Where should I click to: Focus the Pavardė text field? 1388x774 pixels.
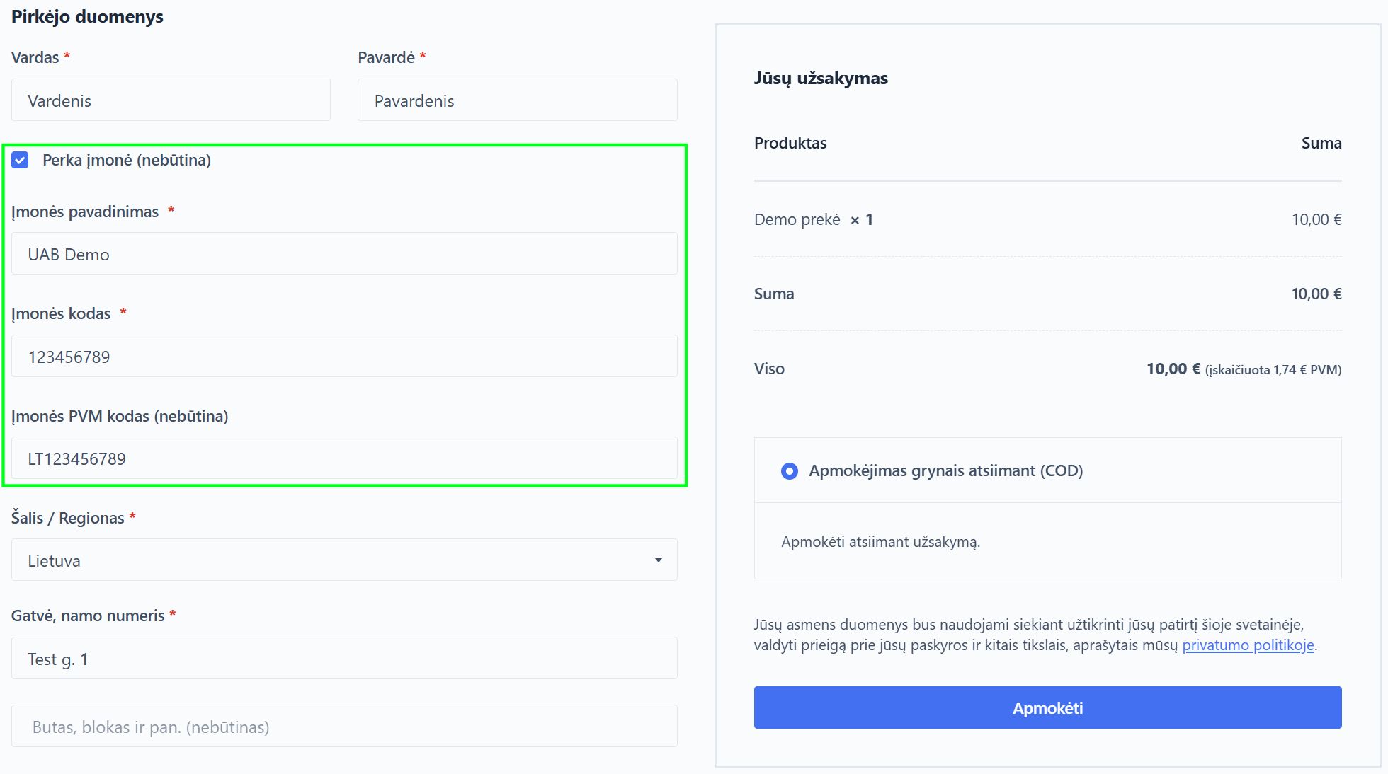pyautogui.click(x=517, y=100)
